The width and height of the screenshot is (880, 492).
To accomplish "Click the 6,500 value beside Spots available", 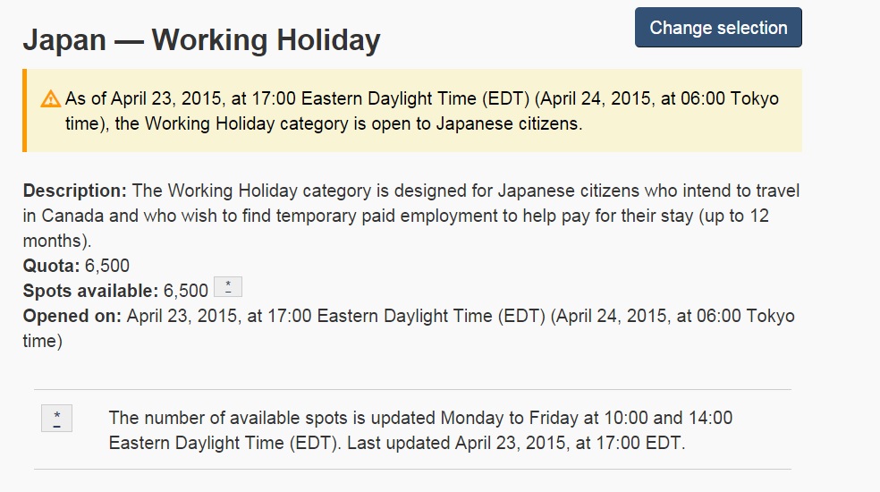I will 186,291.
